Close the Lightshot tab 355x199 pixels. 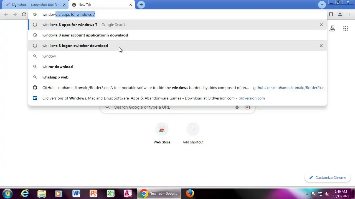pyautogui.click(x=64, y=5)
